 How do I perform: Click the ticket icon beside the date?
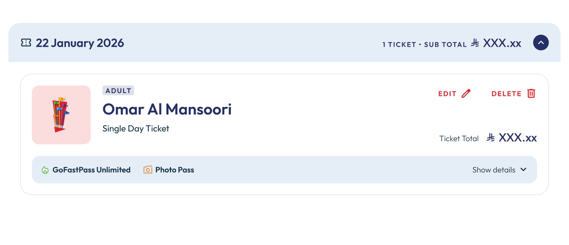click(26, 43)
